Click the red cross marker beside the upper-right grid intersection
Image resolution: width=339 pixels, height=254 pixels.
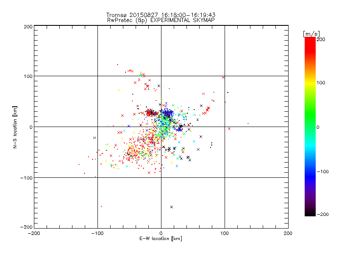tap(223, 77)
